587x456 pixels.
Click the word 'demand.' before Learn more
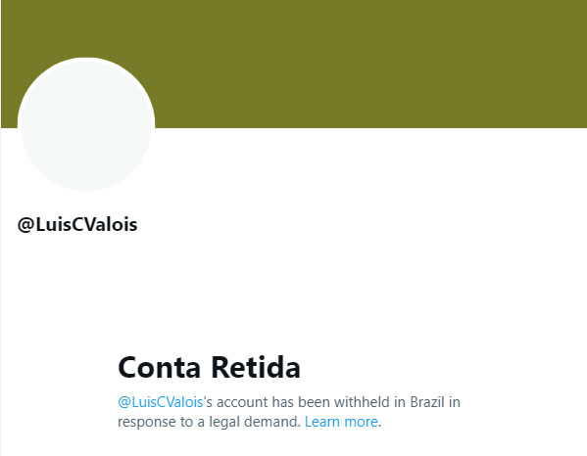[272, 422]
